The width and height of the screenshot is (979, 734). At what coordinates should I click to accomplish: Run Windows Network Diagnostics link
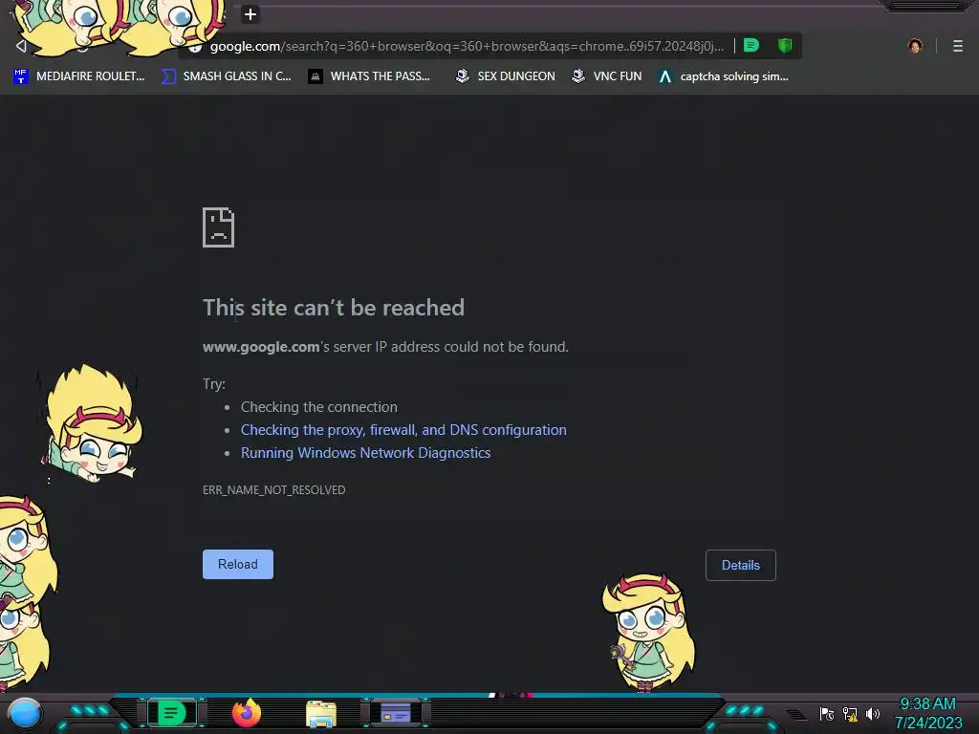[365, 453]
